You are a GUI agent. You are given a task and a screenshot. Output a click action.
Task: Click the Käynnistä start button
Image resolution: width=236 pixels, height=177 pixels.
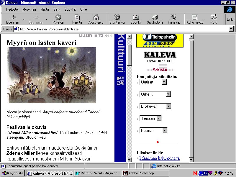tap(13, 173)
